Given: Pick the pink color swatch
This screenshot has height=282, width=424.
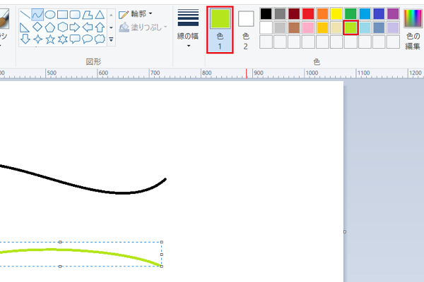Looking at the screenshot, I should coord(308,27).
